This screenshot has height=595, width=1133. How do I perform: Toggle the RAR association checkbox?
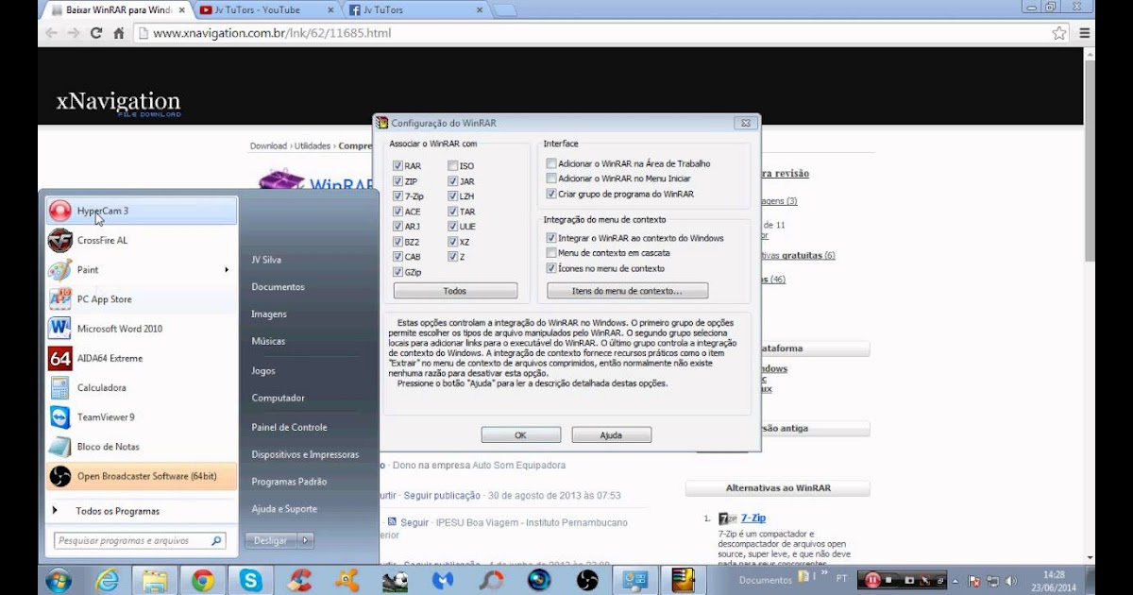(398, 166)
